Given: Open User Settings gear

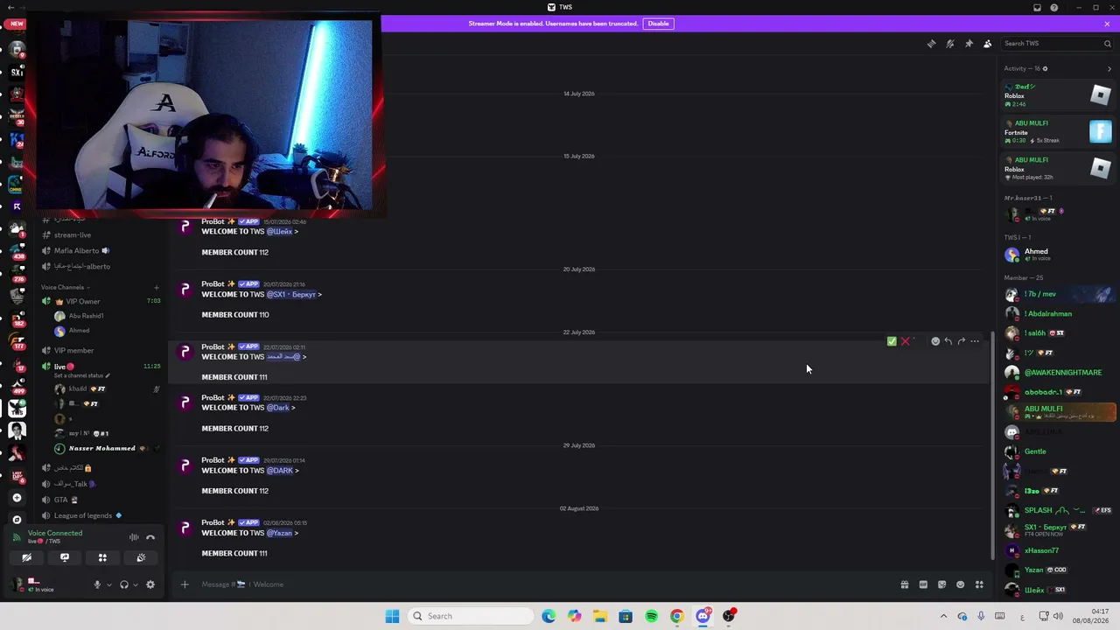Looking at the screenshot, I should coord(150,584).
